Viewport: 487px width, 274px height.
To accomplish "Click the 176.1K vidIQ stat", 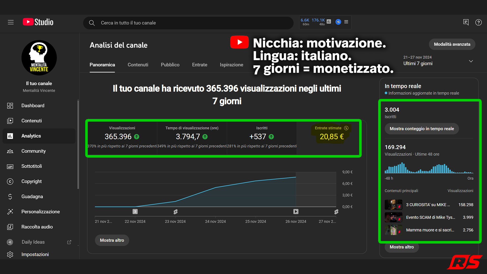I will tap(318, 22).
